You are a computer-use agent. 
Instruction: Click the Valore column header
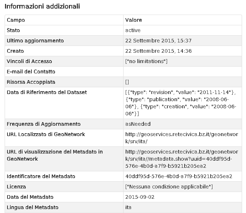(x=134, y=20)
